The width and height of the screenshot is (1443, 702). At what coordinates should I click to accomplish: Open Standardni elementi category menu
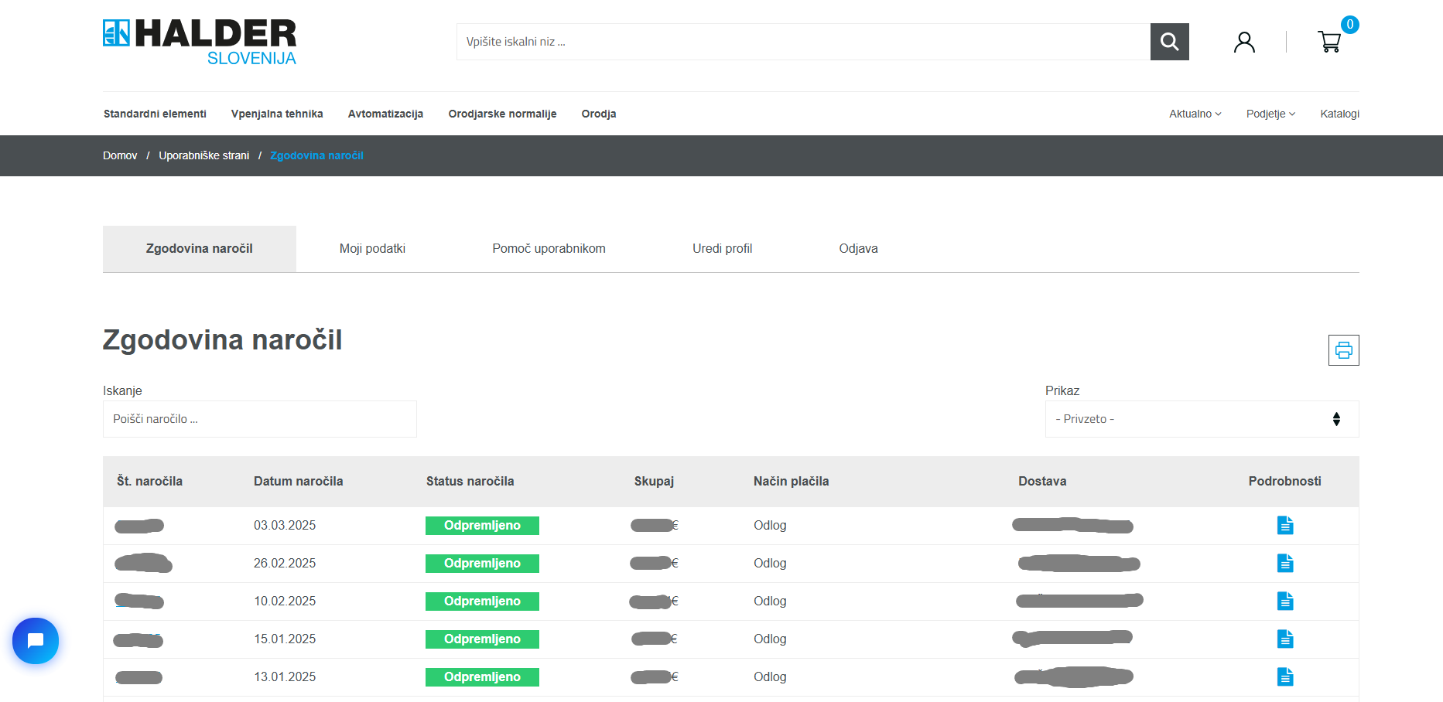coord(155,114)
